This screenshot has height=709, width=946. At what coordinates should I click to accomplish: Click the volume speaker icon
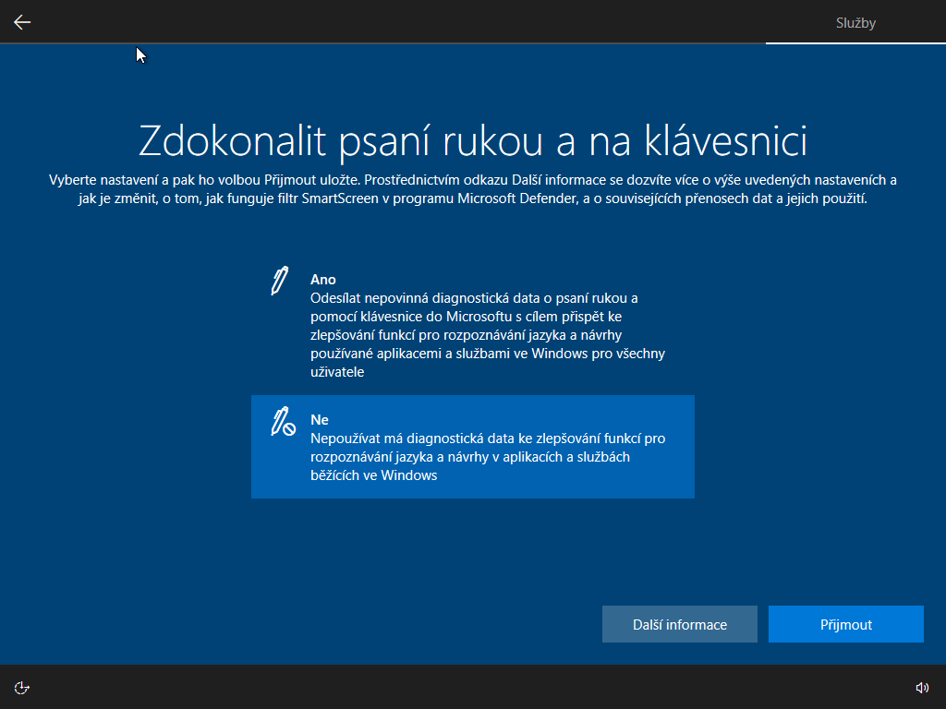pos(921,687)
